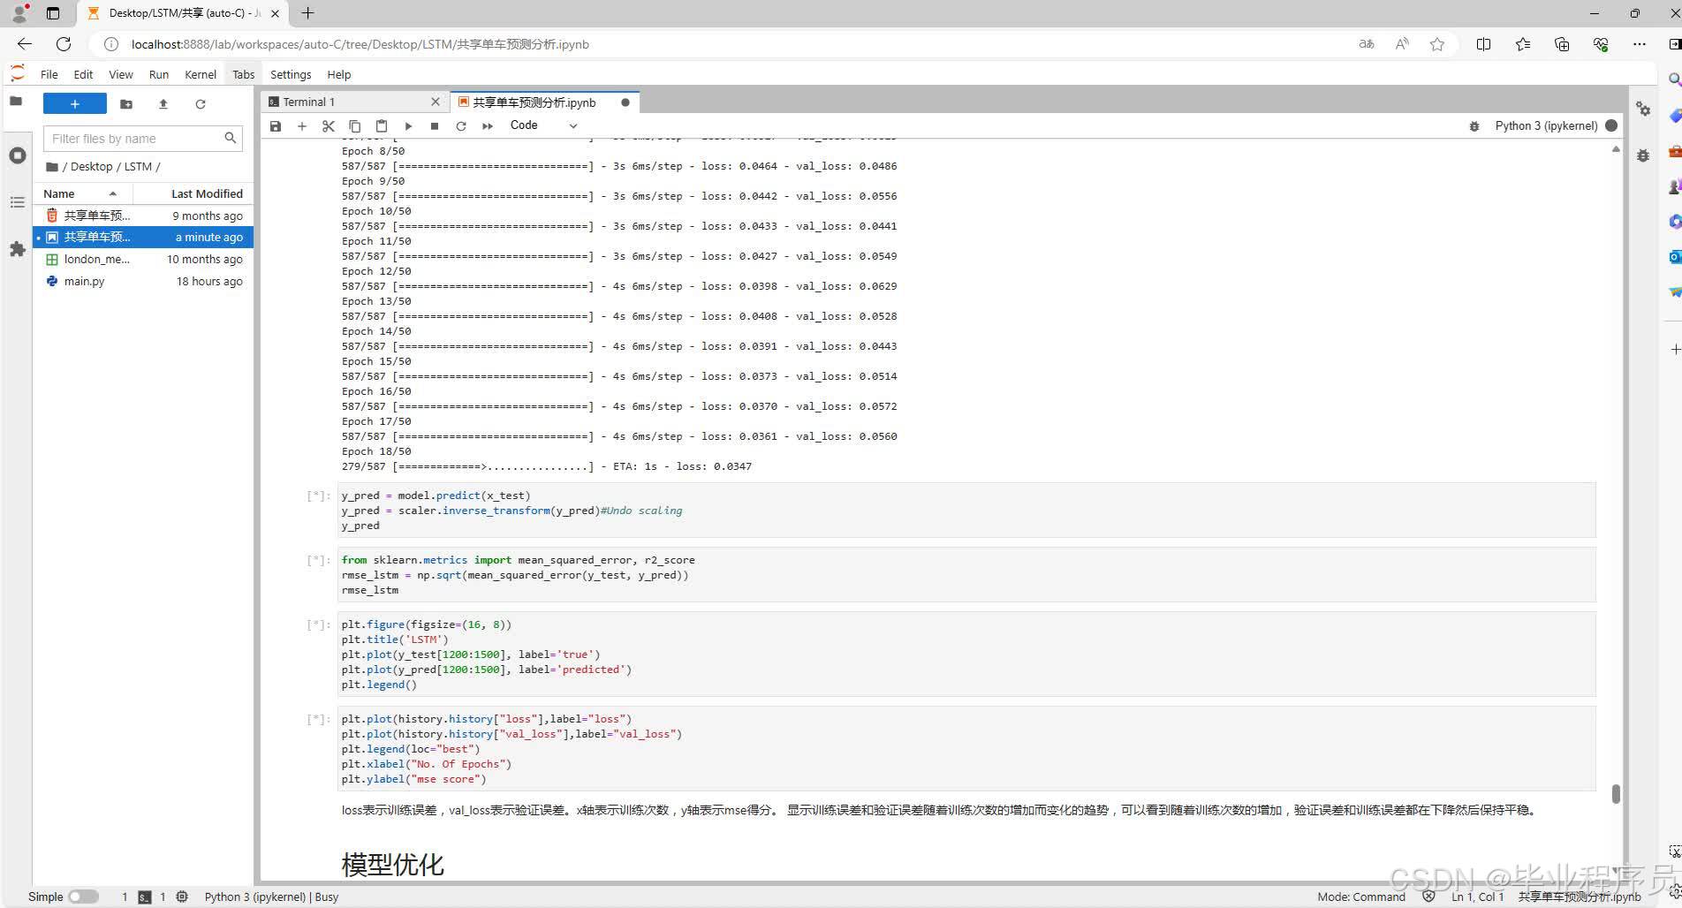Add page to favorites star icon

pos(1437,44)
